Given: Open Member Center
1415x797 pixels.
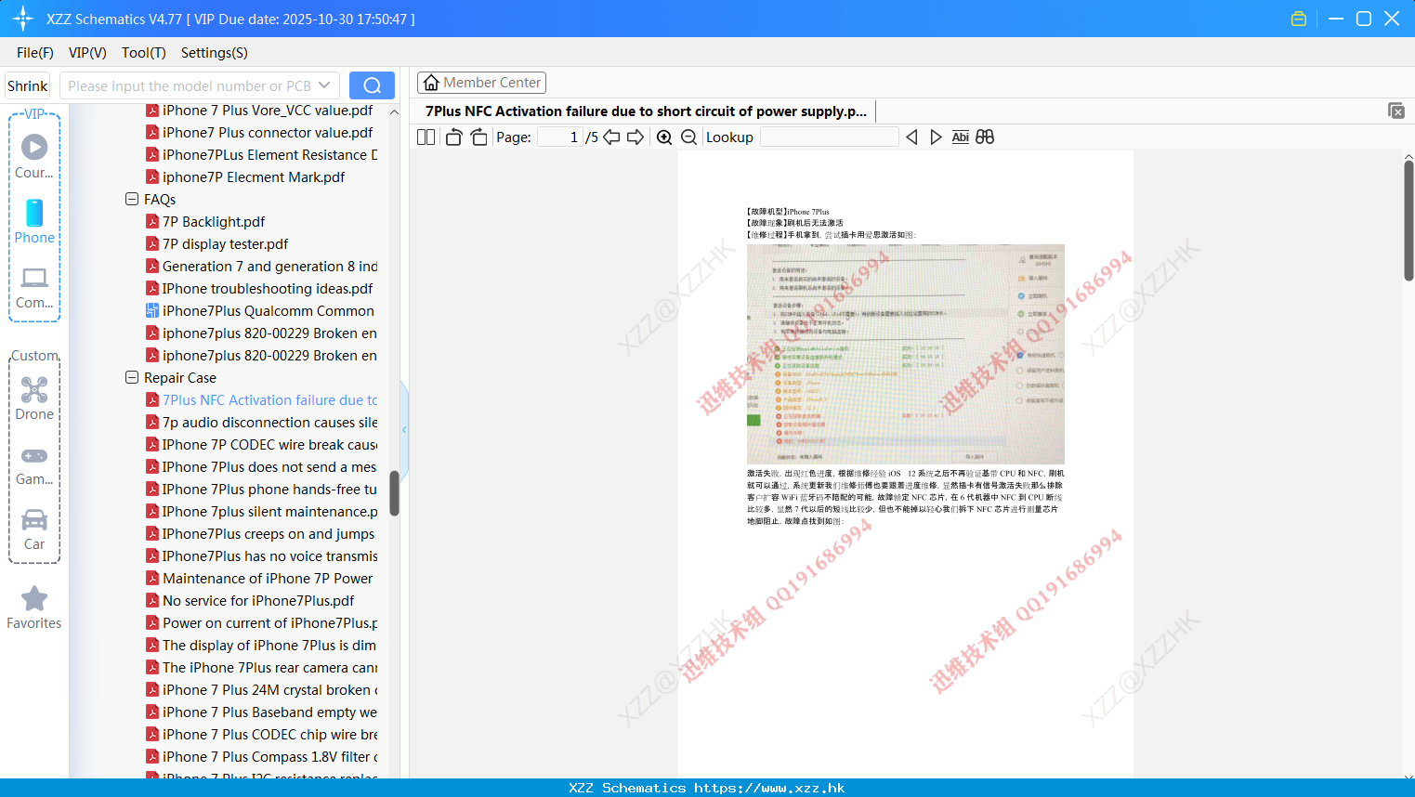Looking at the screenshot, I should click(481, 83).
